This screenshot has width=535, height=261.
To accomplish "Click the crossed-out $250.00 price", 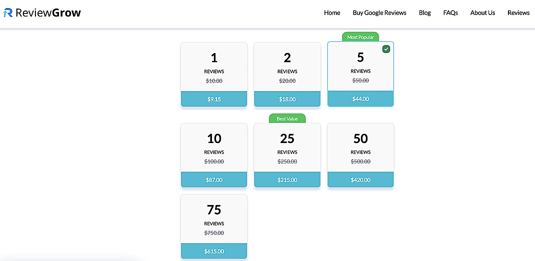I will (287, 161).
